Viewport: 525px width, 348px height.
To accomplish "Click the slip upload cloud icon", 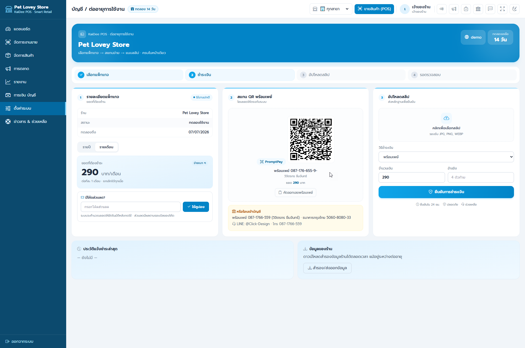I will click(x=446, y=118).
